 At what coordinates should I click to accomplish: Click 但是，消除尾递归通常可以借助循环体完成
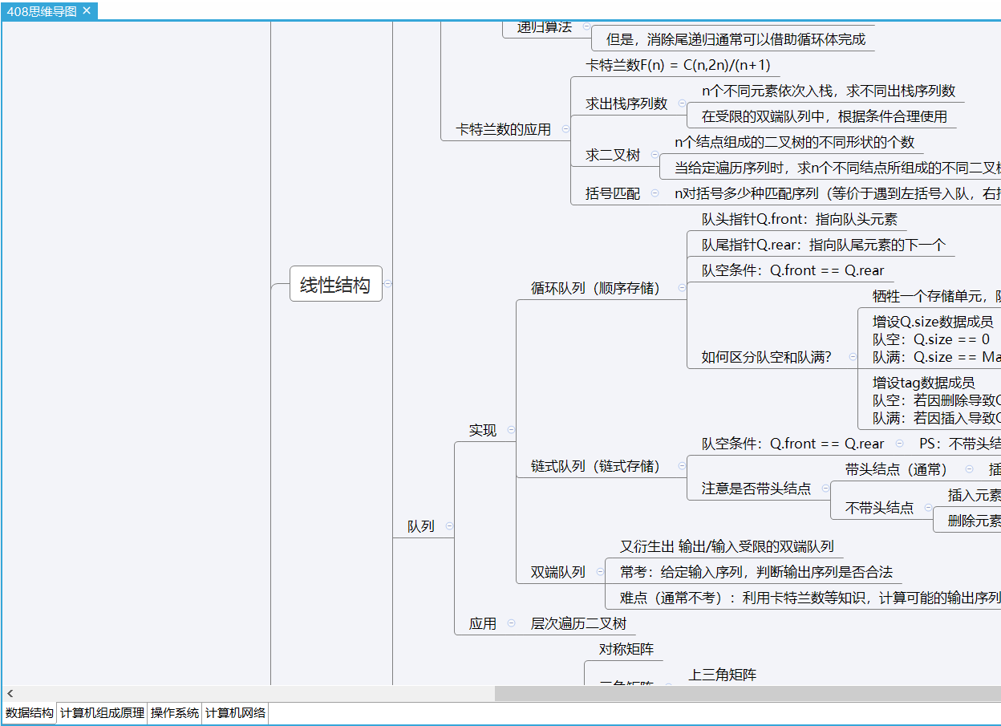click(x=736, y=39)
